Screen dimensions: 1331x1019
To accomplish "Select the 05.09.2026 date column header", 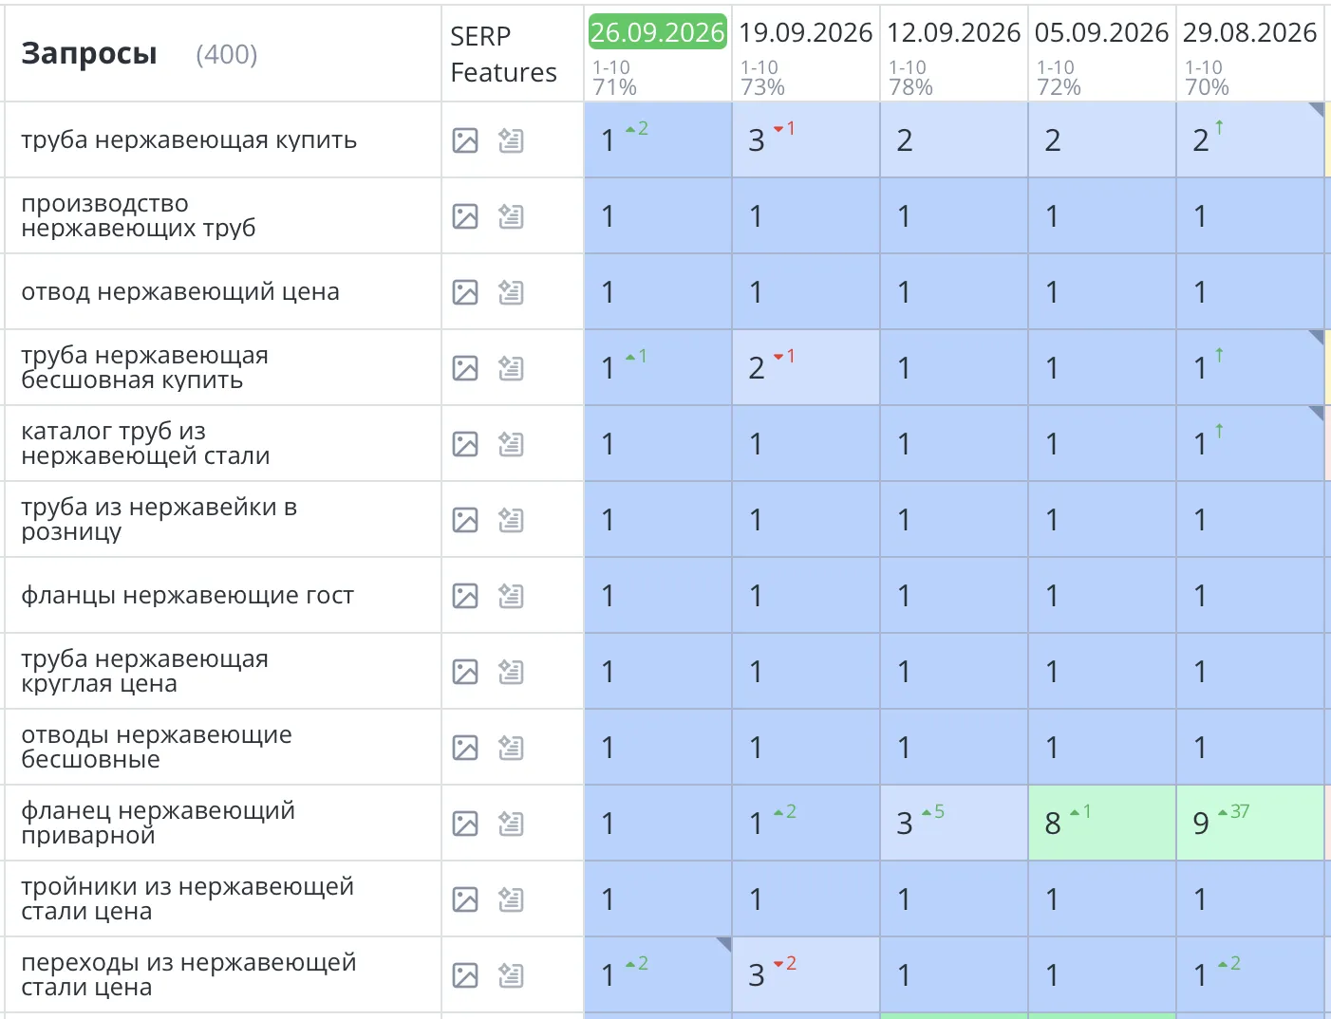I will coord(1102,32).
